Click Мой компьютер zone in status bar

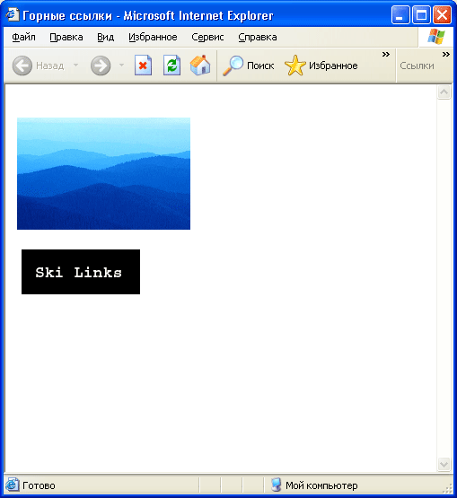coord(314,485)
